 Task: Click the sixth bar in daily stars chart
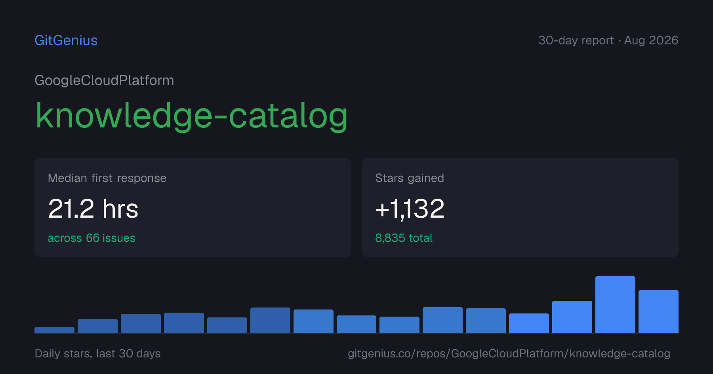click(x=270, y=320)
